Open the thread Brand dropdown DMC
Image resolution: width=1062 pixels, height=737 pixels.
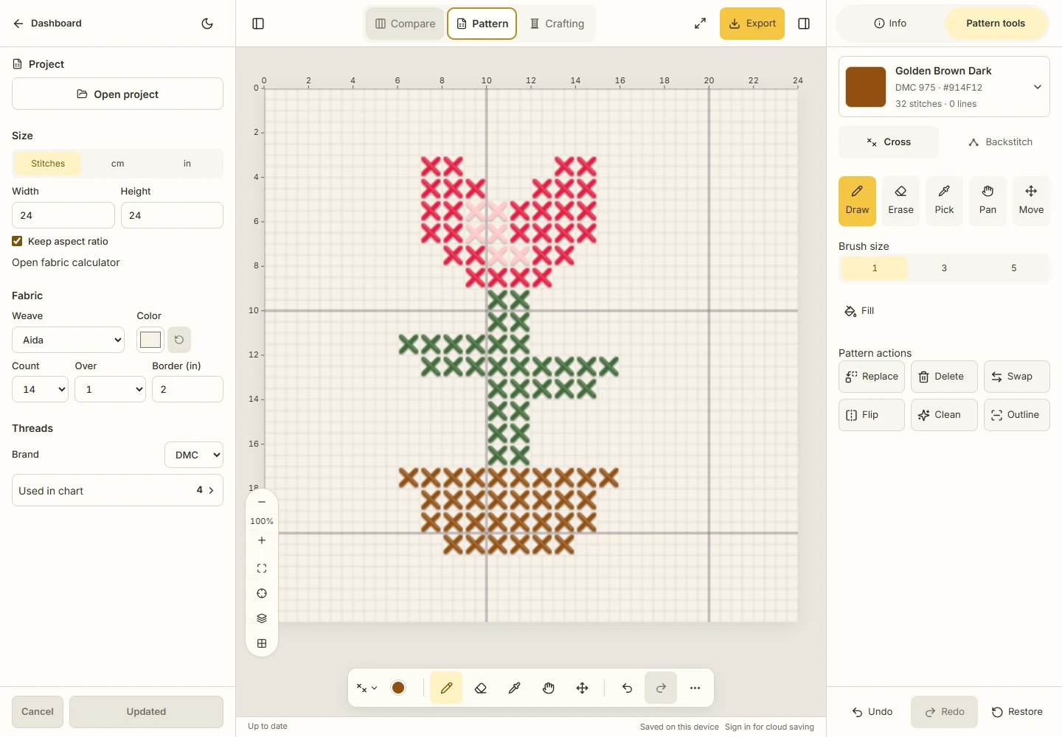tap(194, 455)
